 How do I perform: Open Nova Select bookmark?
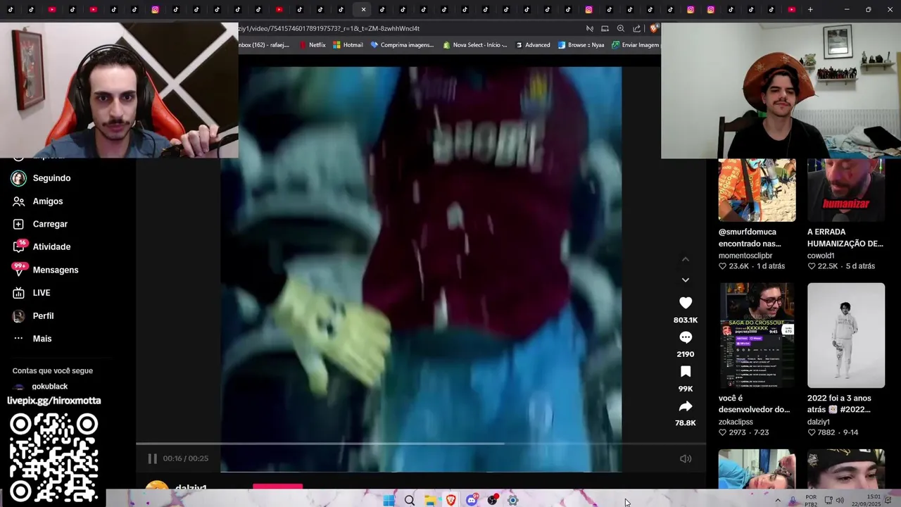click(x=475, y=45)
